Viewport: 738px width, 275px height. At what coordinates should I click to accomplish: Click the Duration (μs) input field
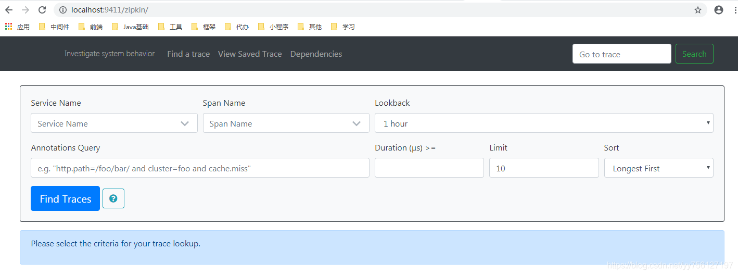(x=429, y=168)
